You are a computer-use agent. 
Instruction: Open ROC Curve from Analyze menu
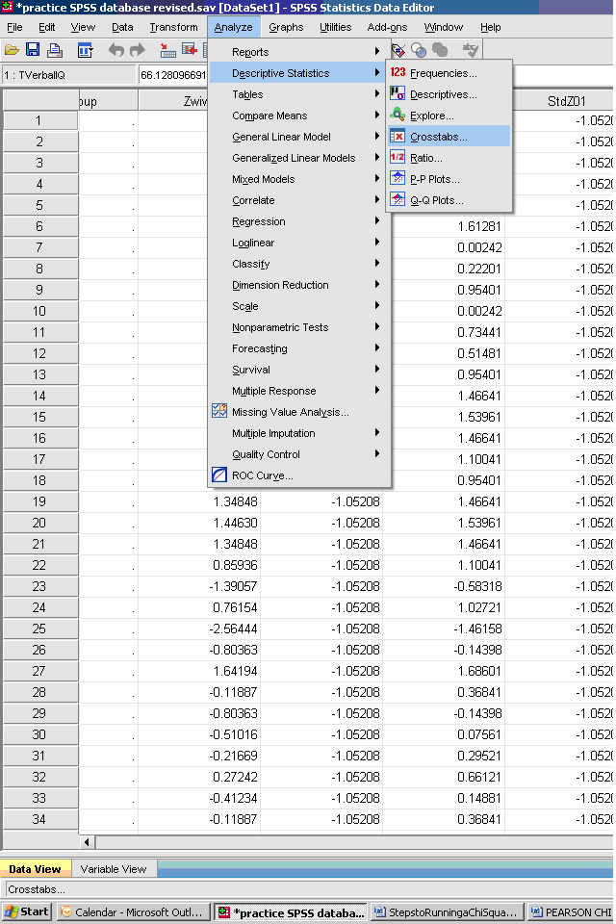coord(262,475)
